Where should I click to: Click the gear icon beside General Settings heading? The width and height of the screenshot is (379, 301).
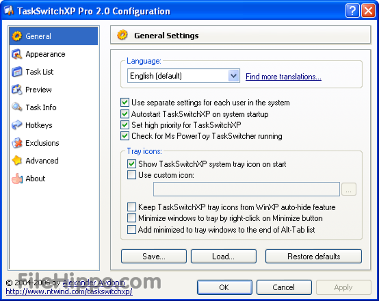(123, 35)
